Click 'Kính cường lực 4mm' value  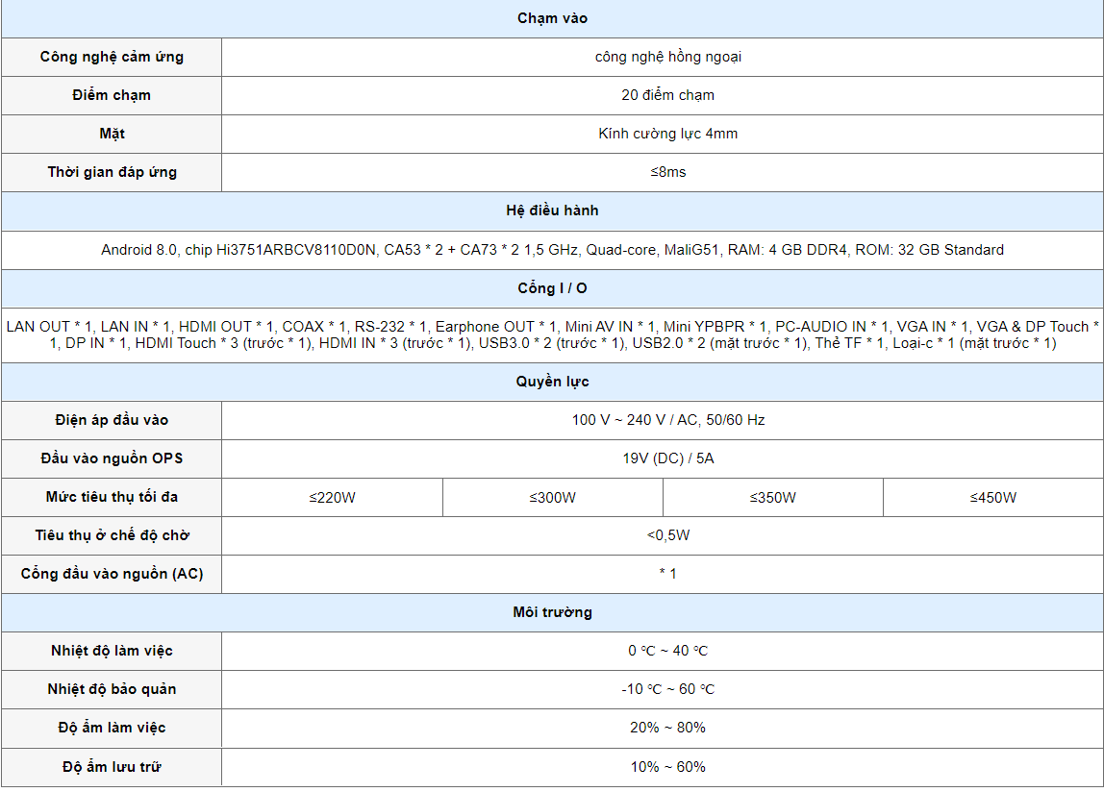pyautogui.click(x=667, y=134)
